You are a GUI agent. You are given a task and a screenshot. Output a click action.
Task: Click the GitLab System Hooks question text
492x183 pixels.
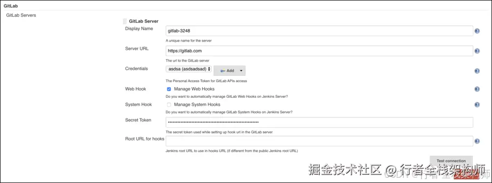(229, 112)
